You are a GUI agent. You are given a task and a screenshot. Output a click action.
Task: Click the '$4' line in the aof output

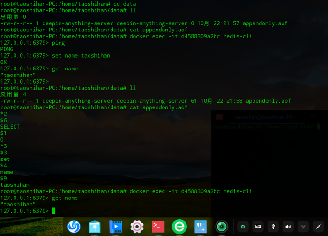pyautogui.click(x=4, y=166)
